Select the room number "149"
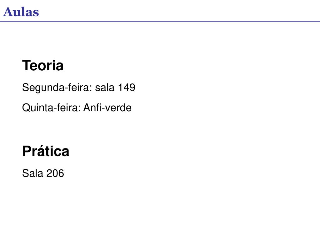 [127, 87]
